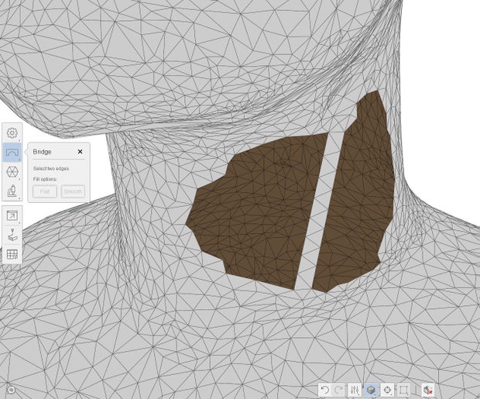Click the 'Select two edges' instruction text
Image resolution: width=480 pixels, height=399 pixels.
(x=51, y=169)
